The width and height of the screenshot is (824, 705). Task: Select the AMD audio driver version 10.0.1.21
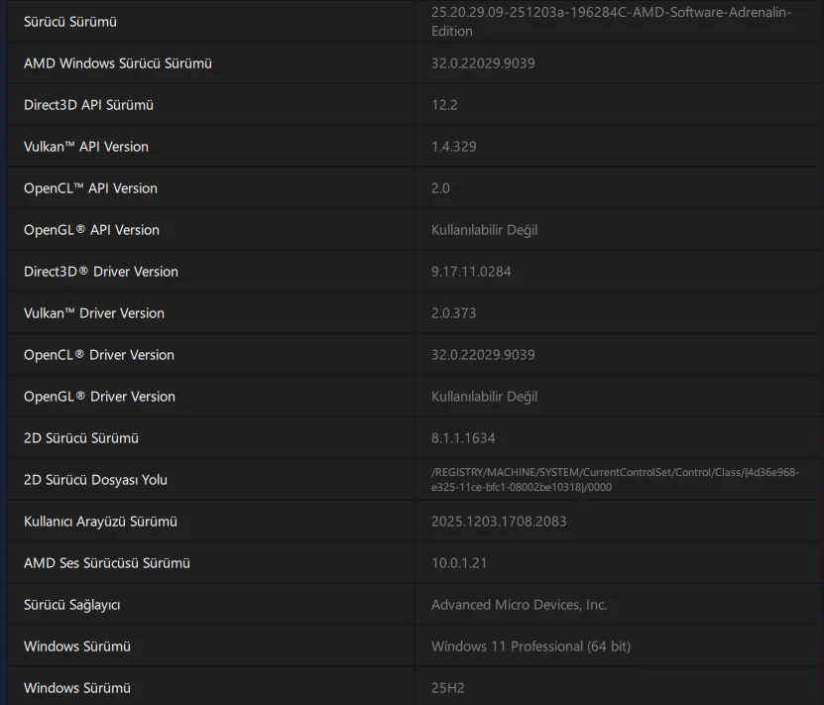click(x=459, y=563)
